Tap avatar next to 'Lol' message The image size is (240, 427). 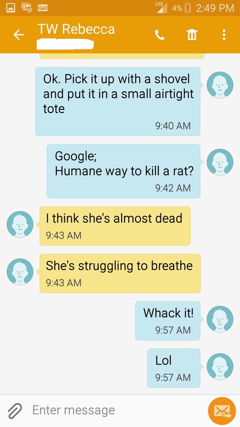[x=220, y=367]
